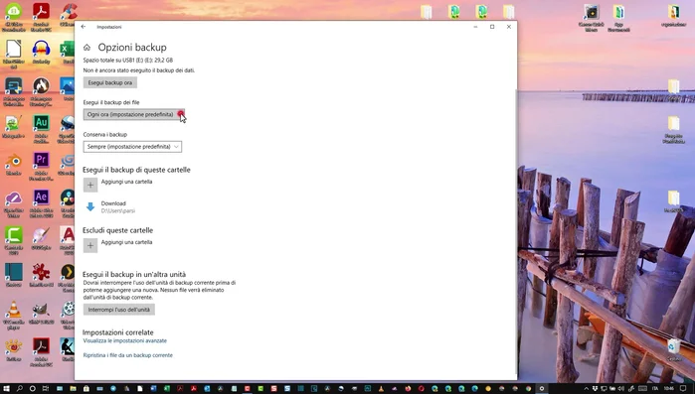
Task: Switch input language via ITA indicator
Action: point(655,389)
